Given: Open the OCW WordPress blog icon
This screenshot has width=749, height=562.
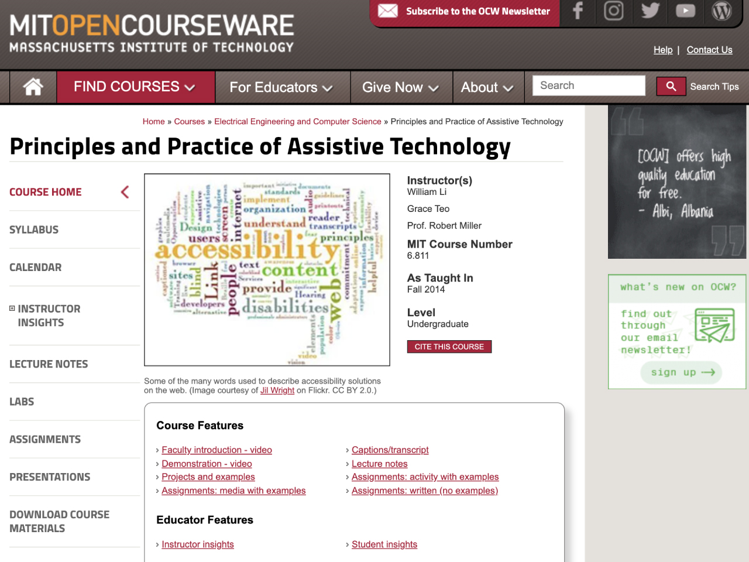Looking at the screenshot, I should [722, 11].
